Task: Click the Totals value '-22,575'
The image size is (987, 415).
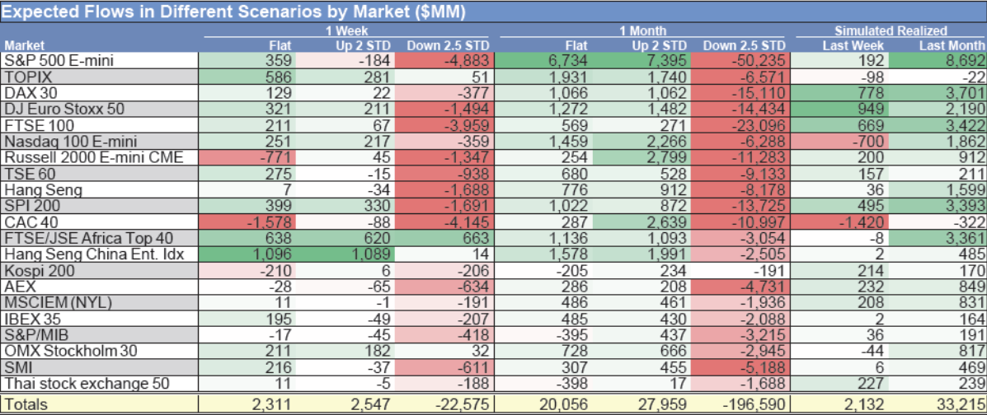Action: coord(463,406)
